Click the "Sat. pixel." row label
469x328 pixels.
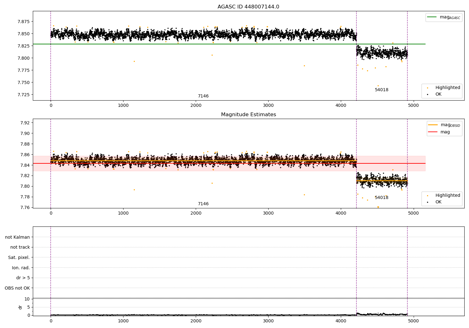19,258
